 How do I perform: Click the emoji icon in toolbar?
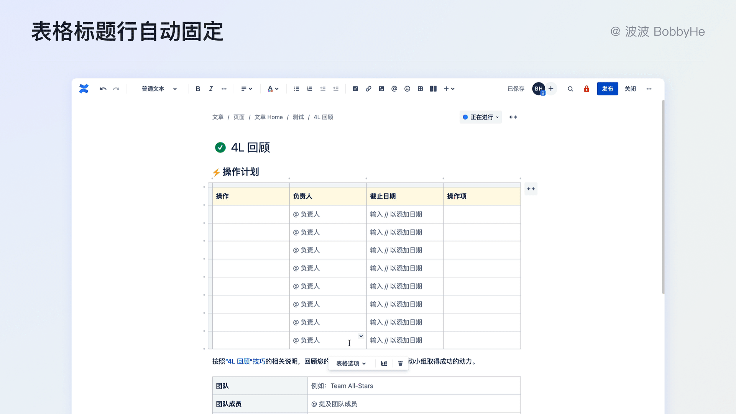[x=407, y=89]
